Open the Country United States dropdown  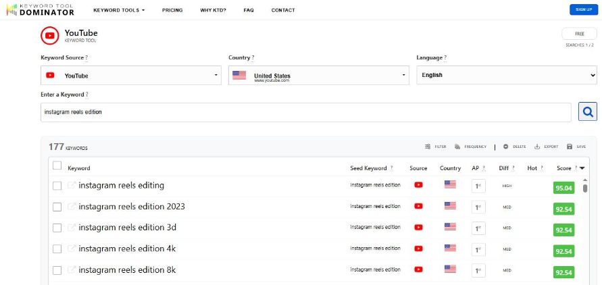pyautogui.click(x=319, y=75)
